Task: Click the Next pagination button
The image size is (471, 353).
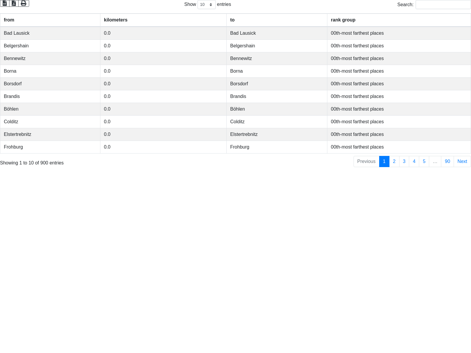Action: (462, 161)
